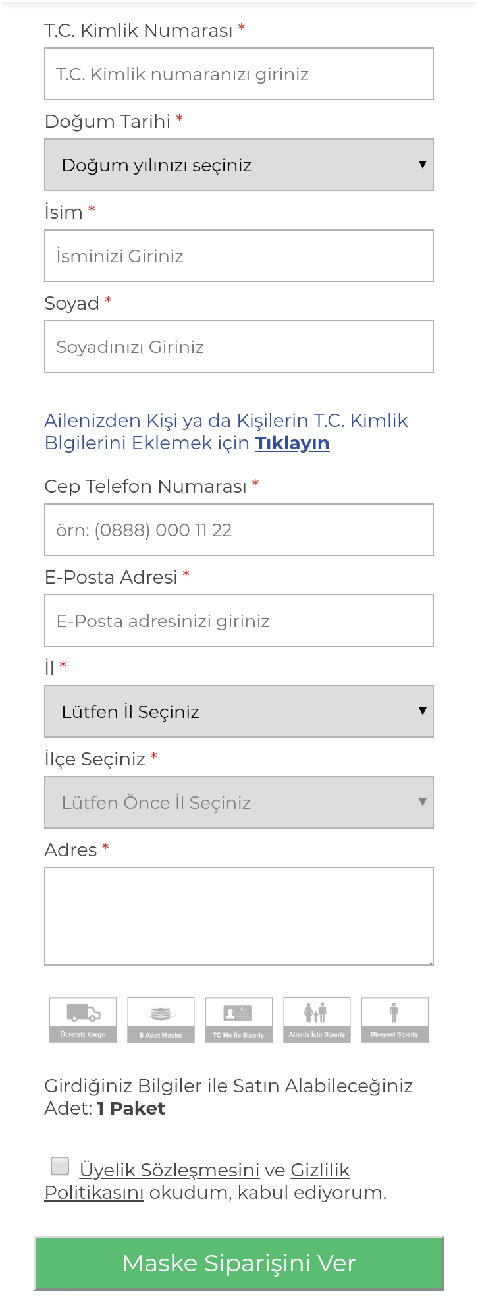Click inside the Adres text area
The image size is (478, 1301).
(238, 916)
